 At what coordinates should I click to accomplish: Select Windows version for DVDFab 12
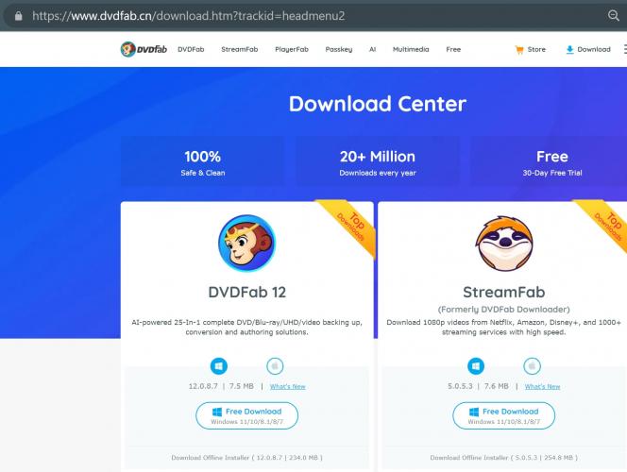pyautogui.click(x=219, y=365)
